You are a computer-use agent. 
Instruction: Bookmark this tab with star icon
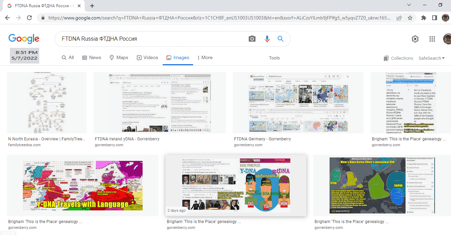(410, 18)
